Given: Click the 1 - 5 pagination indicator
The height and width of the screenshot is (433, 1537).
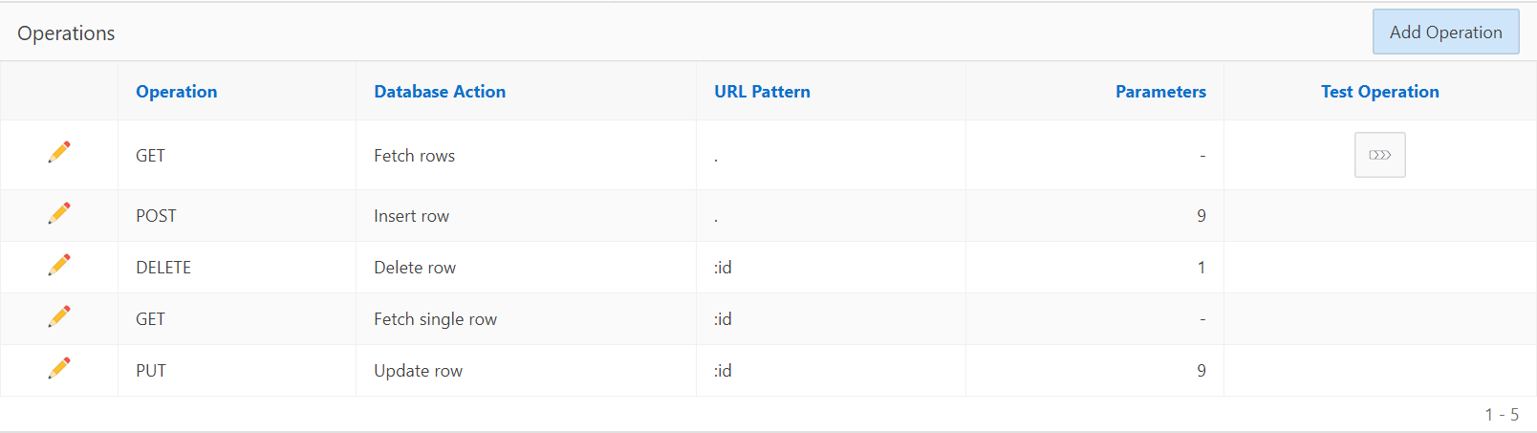Looking at the screenshot, I should [x=1501, y=414].
